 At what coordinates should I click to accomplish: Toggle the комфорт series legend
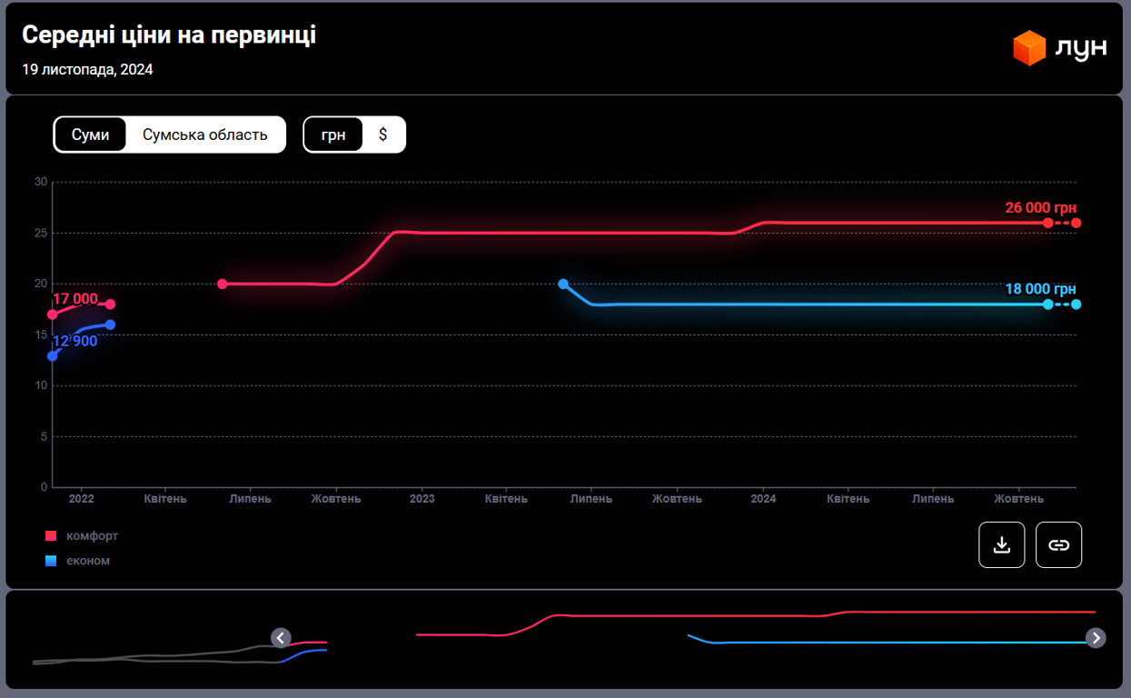coord(92,535)
